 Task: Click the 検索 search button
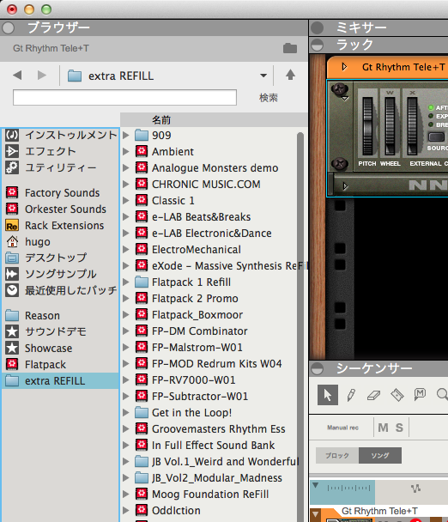[269, 98]
